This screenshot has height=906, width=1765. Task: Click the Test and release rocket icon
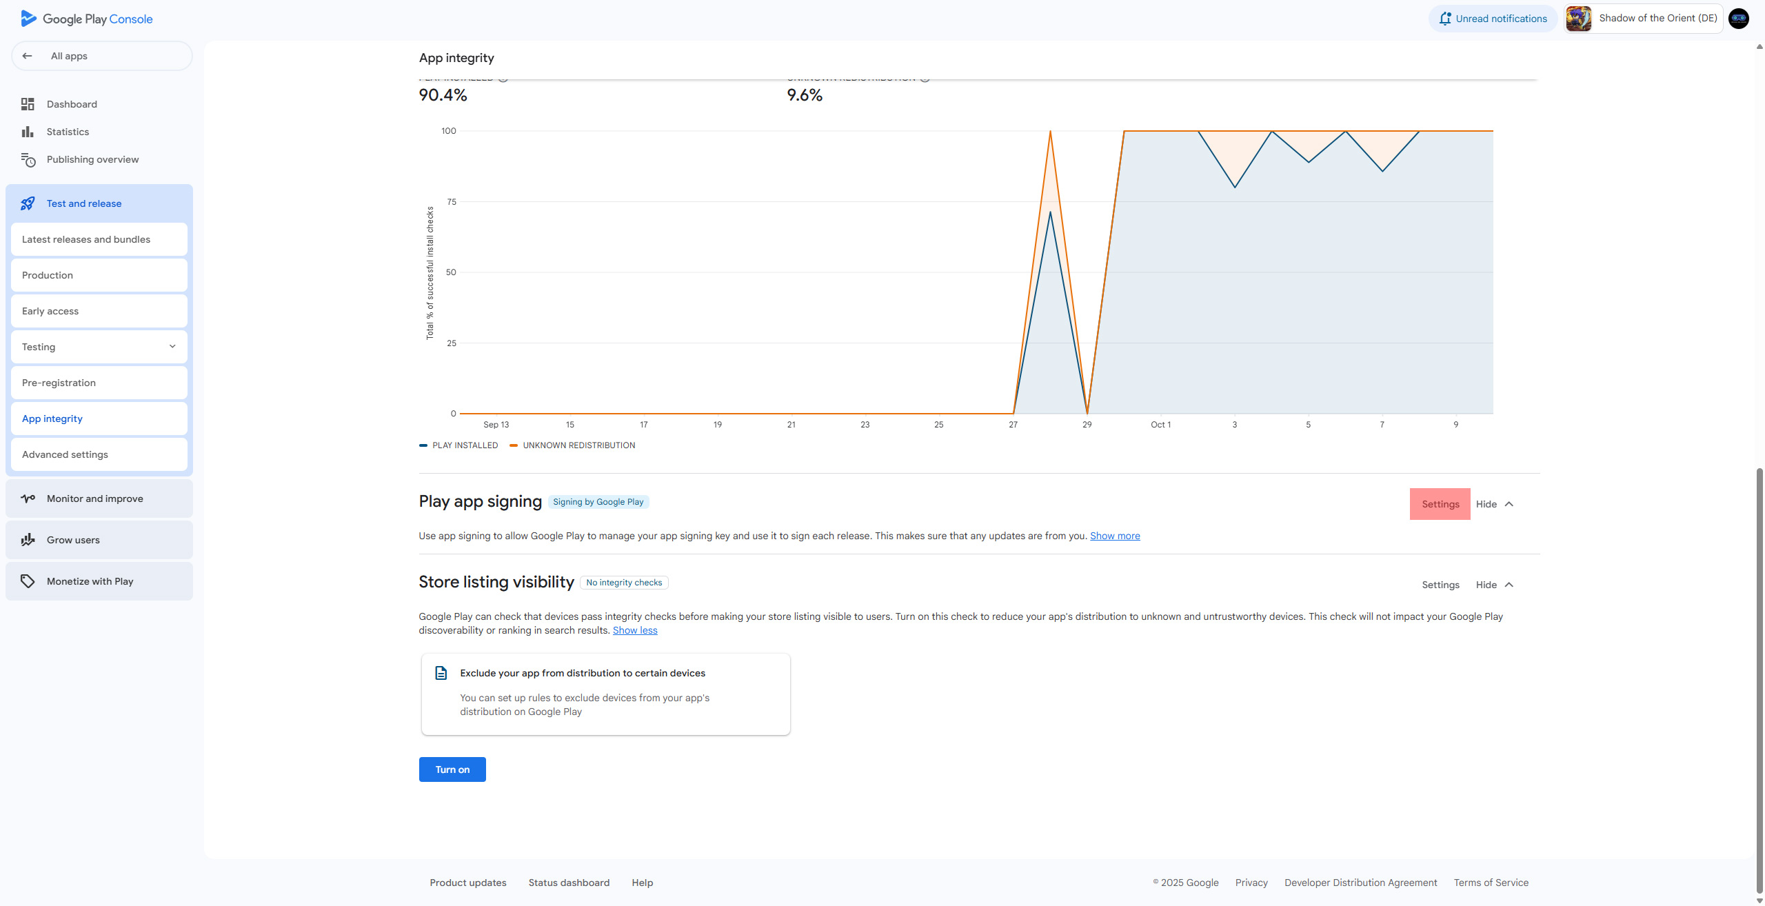click(28, 203)
